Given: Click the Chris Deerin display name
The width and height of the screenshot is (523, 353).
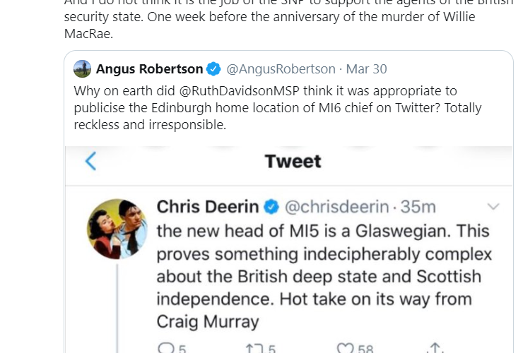Looking at the screenshot, I should tap(207, 207).
